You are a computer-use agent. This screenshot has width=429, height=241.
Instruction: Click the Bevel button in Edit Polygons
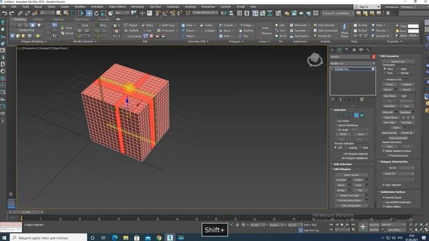[341, 185]
